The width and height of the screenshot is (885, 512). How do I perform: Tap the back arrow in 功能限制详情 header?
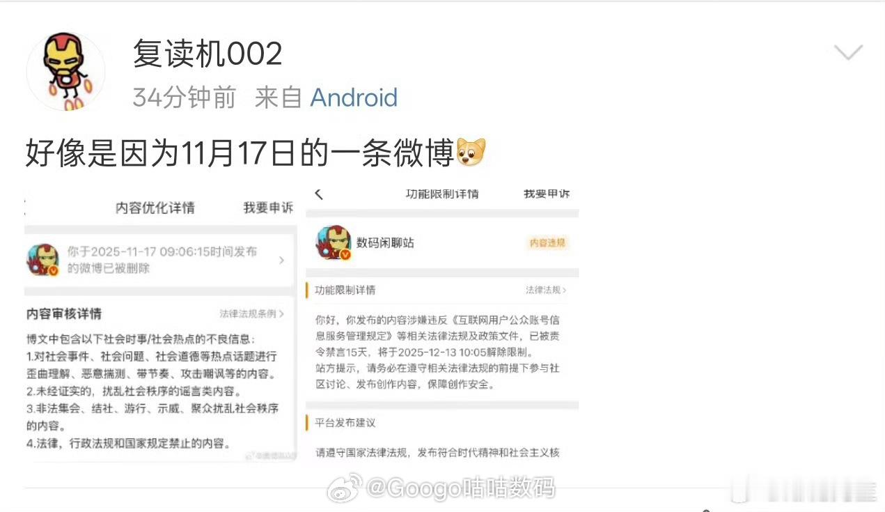click(x=319, y=194)
